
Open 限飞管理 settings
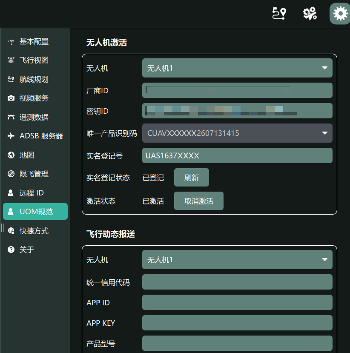pyautogui.click(x=35, y=174)
